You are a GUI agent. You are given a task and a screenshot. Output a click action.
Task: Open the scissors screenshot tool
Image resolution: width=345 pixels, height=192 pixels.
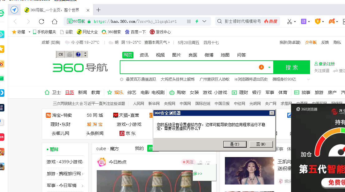(289, 21)
